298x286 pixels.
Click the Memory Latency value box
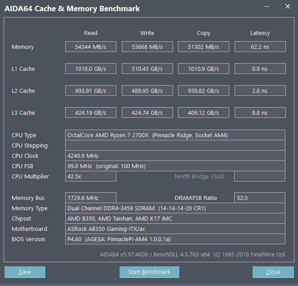click(260, 47)
